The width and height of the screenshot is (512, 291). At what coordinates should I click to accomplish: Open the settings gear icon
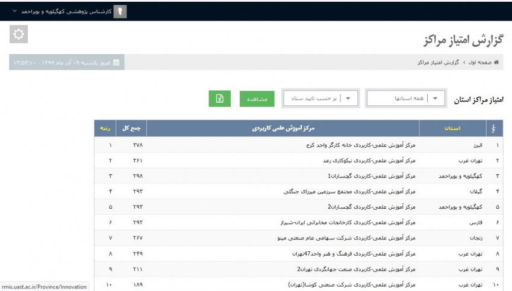19,34
